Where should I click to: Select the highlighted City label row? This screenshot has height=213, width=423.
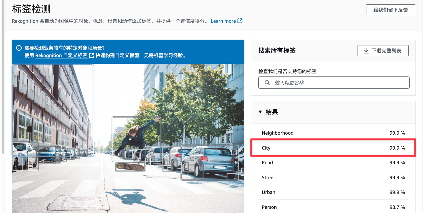coord(333,148)
